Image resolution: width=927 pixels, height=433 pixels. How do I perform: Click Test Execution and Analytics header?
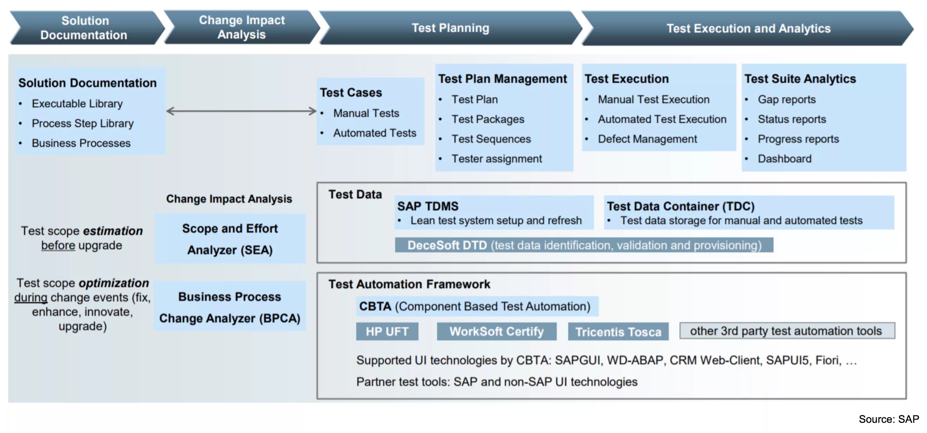point(748,28)
